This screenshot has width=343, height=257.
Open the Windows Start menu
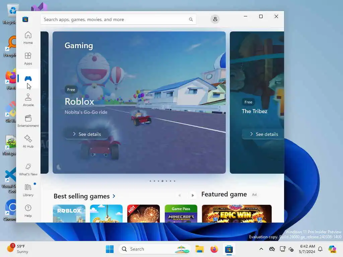pos(110,249)
